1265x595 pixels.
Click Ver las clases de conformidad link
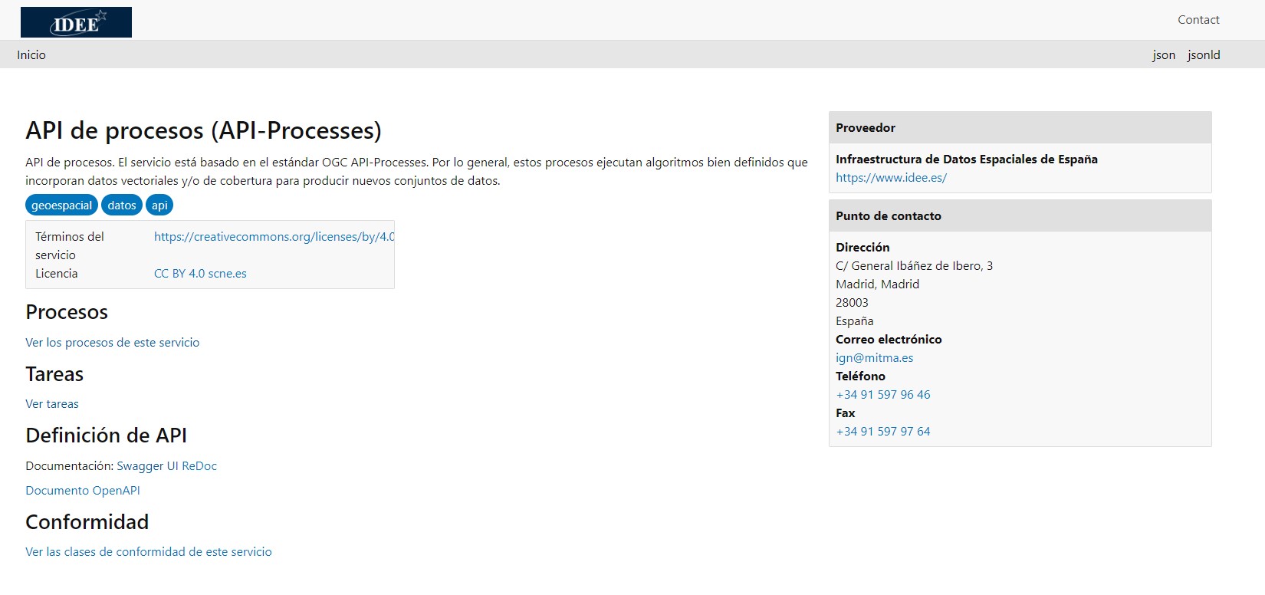click(149, 552)
